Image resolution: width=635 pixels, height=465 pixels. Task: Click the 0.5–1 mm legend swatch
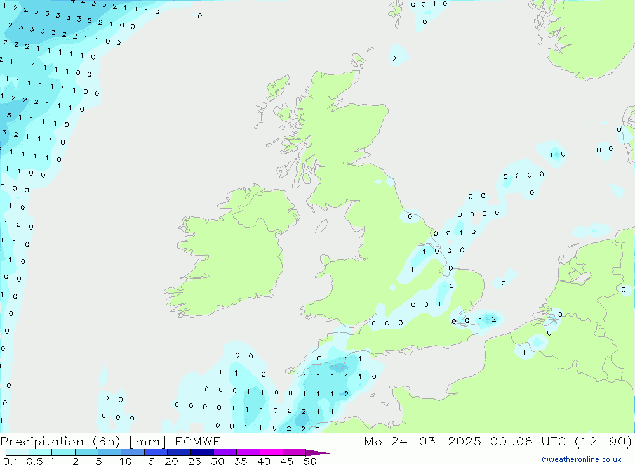(41, 452)
